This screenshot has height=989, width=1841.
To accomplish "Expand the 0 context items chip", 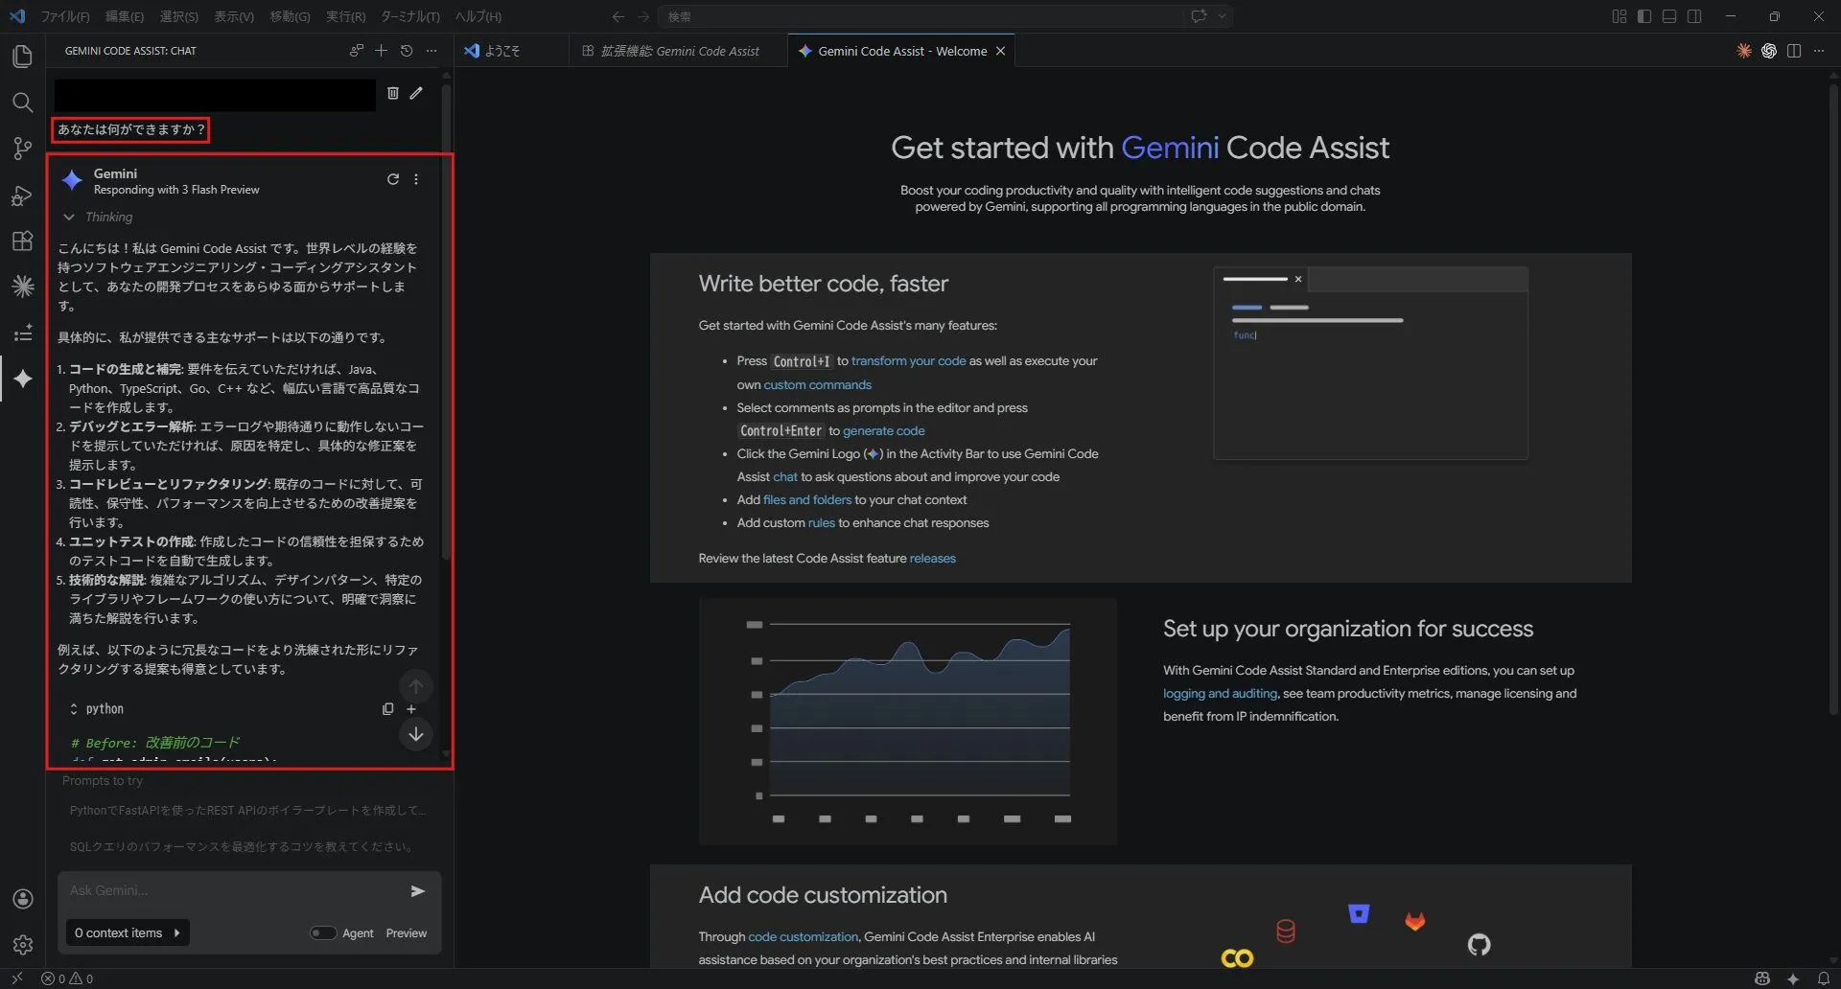I will click(128, 933).
